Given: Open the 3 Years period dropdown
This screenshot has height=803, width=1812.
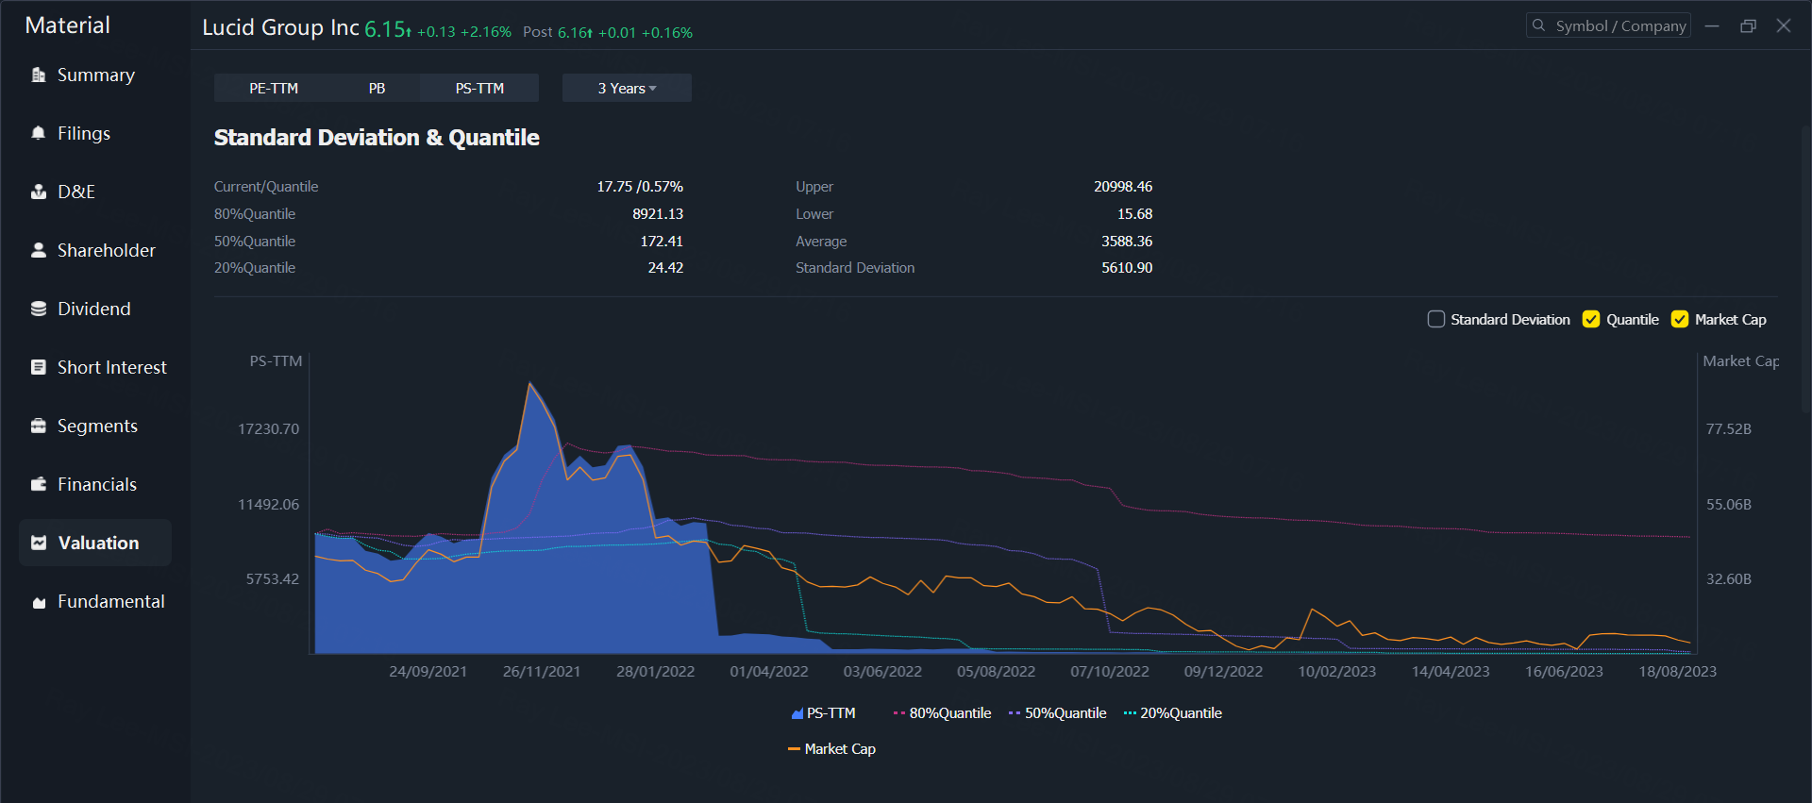Looking at the screenshot, I should 627,88.
